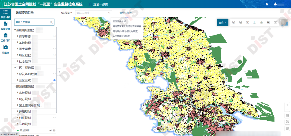Click the clear-layers stack icon

click(241, 22)
